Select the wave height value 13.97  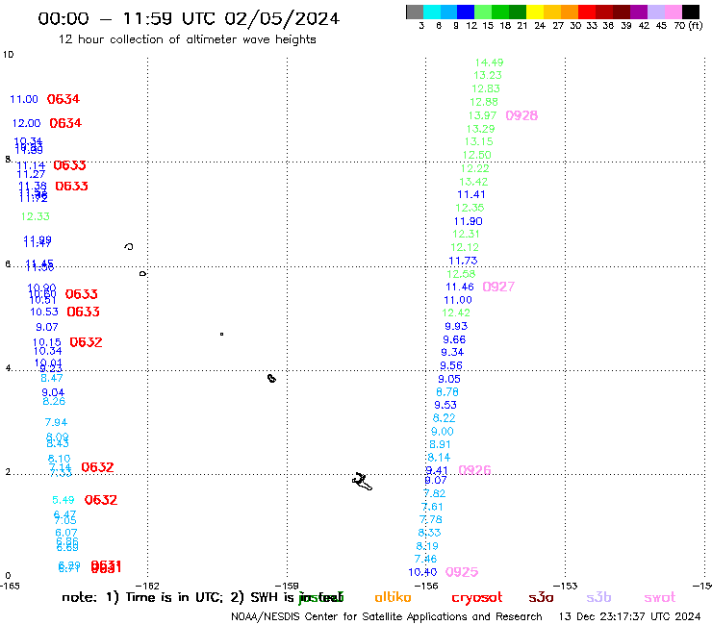pos(482,115)
